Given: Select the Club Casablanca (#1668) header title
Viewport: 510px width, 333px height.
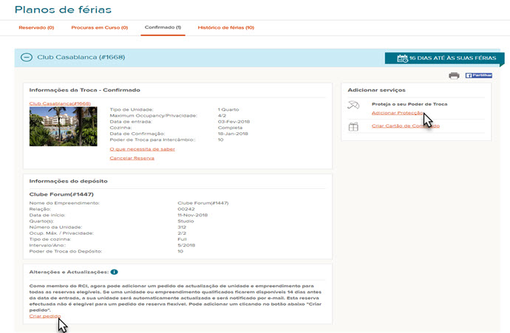Looking at the screenshot, I should (81, 57).
